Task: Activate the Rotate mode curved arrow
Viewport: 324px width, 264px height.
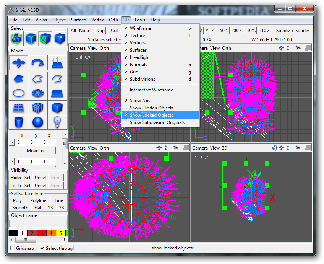Action: tap(38, 62)
